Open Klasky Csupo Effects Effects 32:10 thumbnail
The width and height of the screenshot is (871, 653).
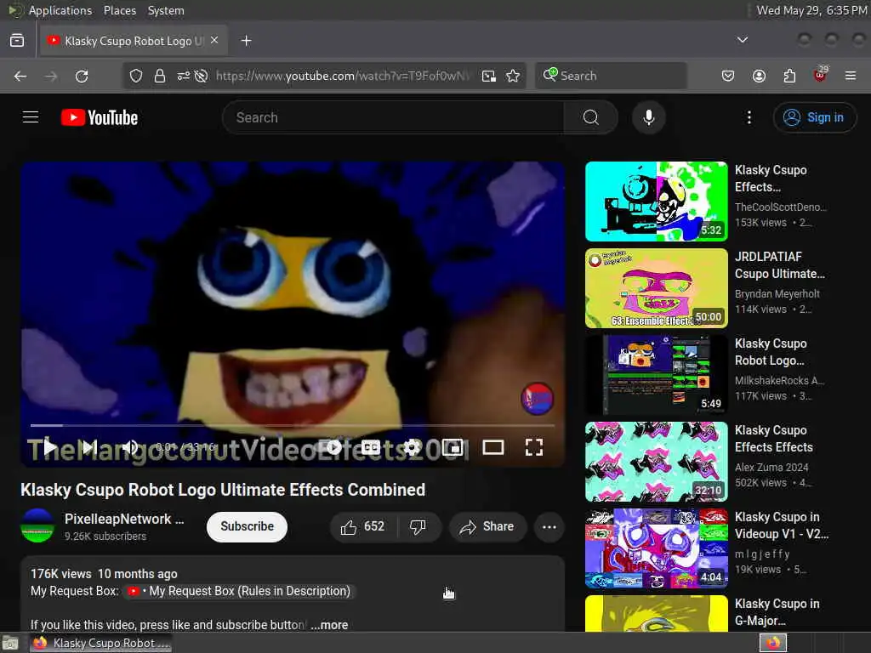[x=656, y=461]
